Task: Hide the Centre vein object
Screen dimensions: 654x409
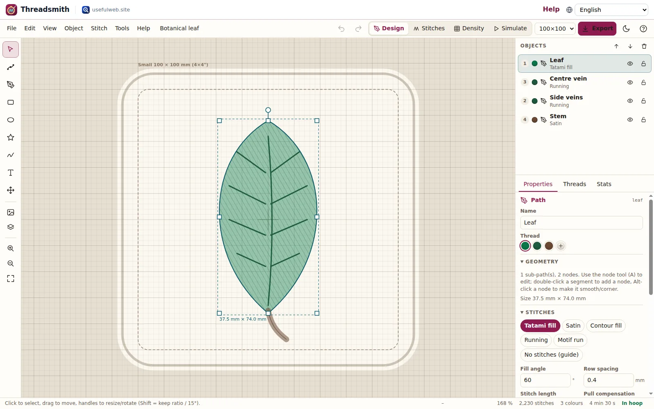Action: [x=630, y=83]
